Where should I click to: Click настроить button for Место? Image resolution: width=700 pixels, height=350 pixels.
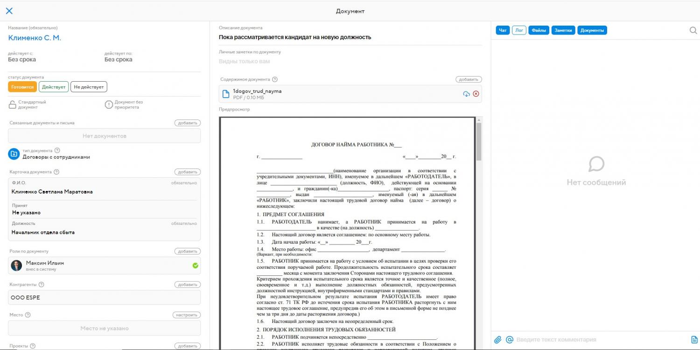[187, 315]
